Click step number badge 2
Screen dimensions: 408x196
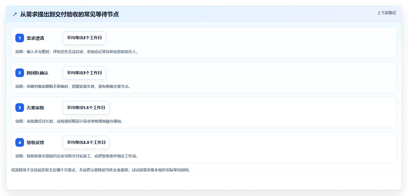[x=20, y=73]
